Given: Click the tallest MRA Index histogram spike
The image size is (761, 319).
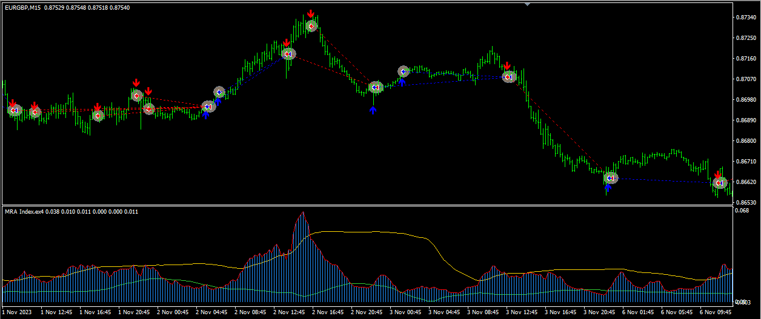Looking at the screenshot, I should [302, 257].
